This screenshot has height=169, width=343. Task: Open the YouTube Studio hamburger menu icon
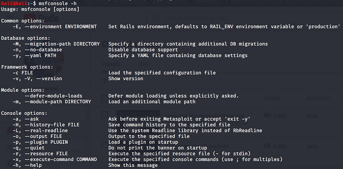[10, 18]
